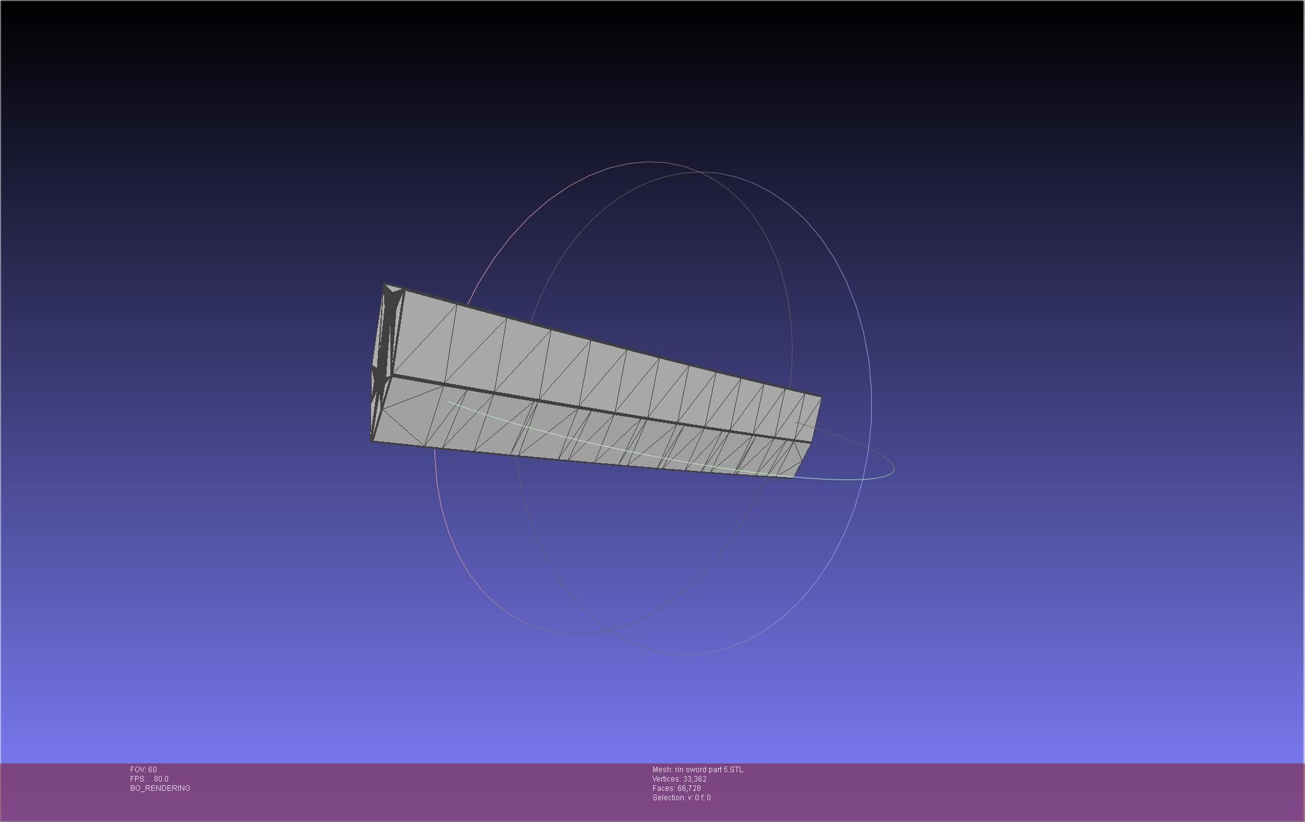Click the Faces: 66,728 info line
This screenshot has width=1305, height=822.
tap(676, 788)
